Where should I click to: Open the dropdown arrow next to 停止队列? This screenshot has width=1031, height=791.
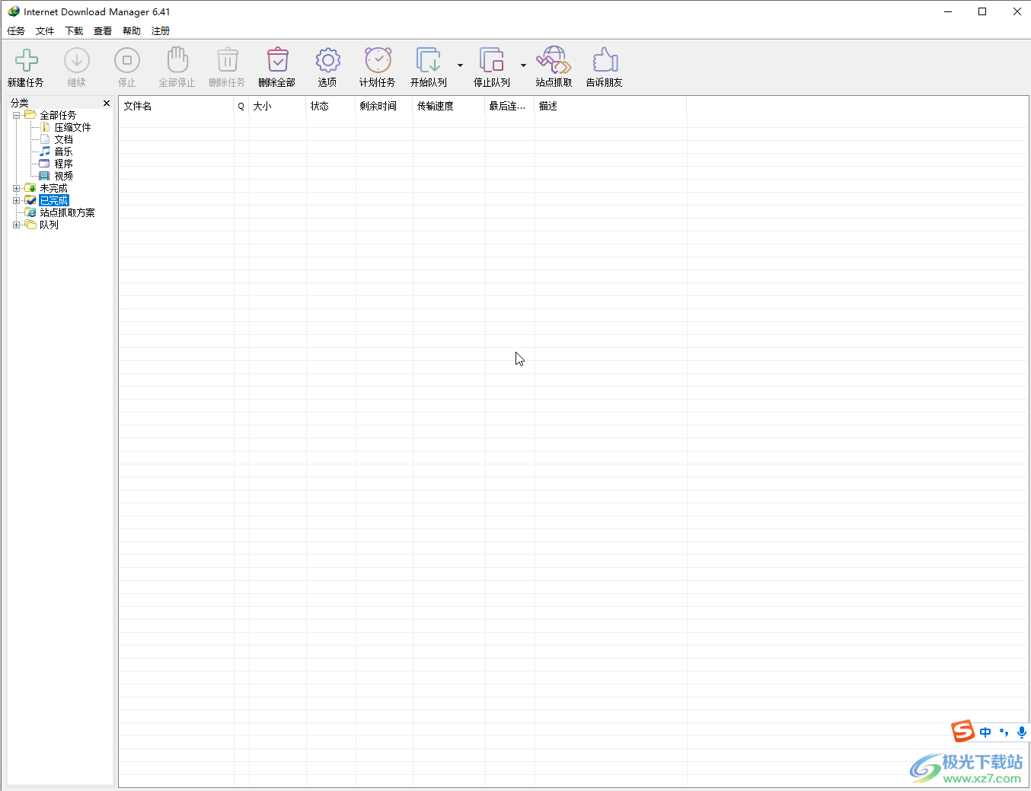[x=523, y=65]
